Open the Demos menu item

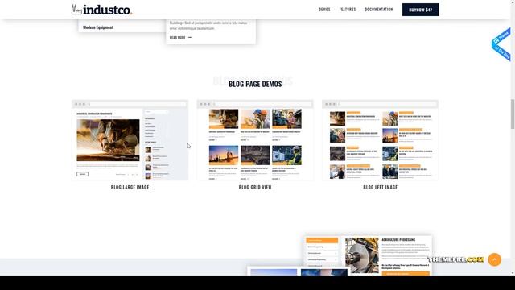[324, 10]
